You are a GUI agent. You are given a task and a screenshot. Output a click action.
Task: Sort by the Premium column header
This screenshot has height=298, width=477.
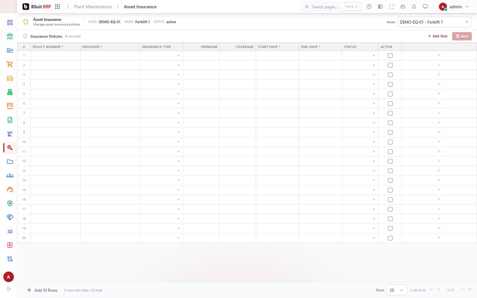point(201,47)
